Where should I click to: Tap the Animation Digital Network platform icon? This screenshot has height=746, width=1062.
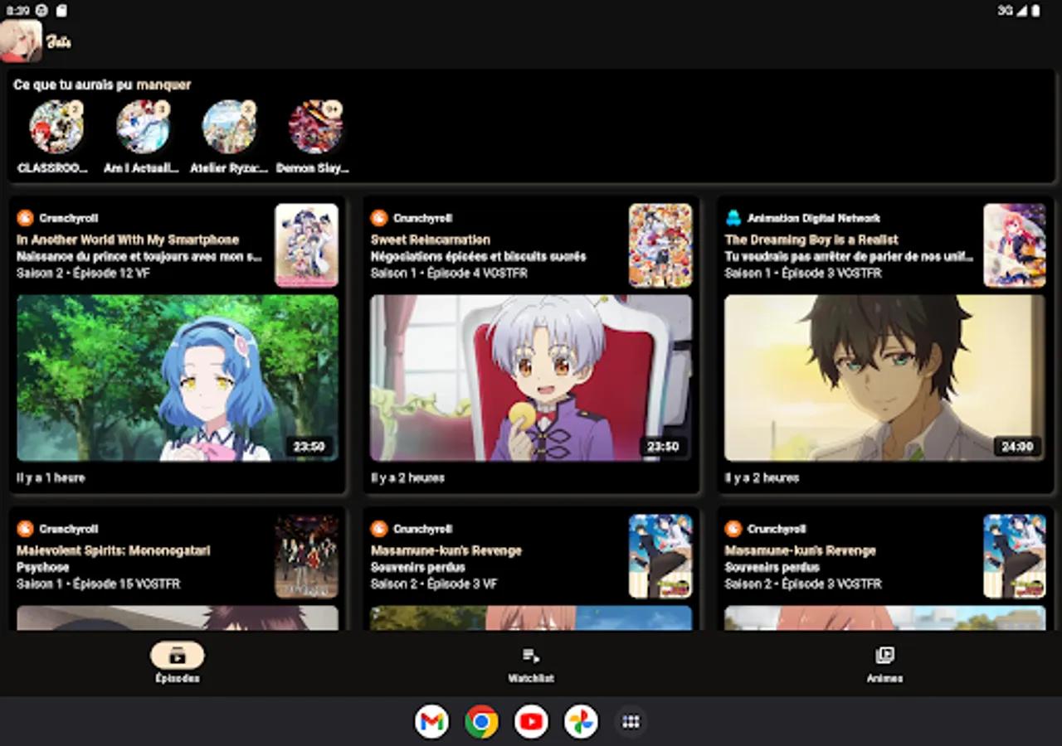pos(733,218)
